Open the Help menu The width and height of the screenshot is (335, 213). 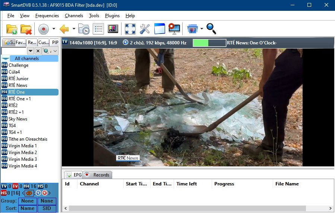coord(130,16)
